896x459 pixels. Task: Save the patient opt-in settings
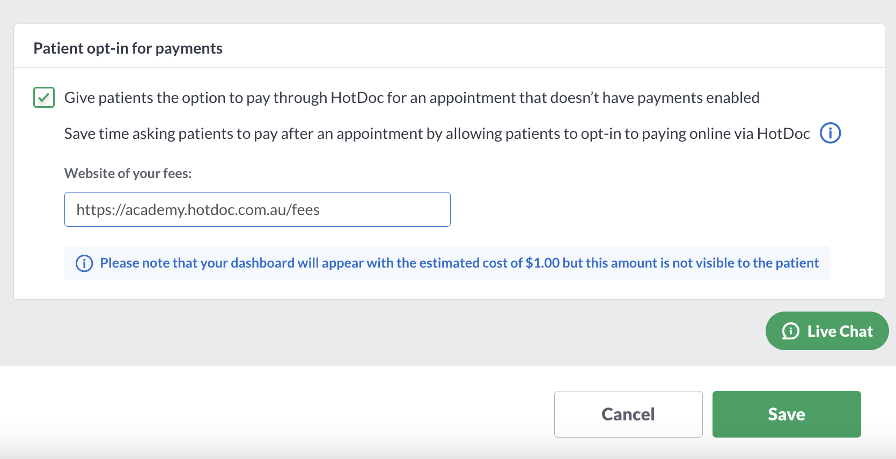point(787,414)
